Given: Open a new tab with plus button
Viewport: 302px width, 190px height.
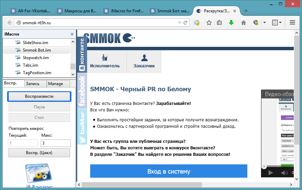Looking at the screenshot, I should [x=246, y=11].
